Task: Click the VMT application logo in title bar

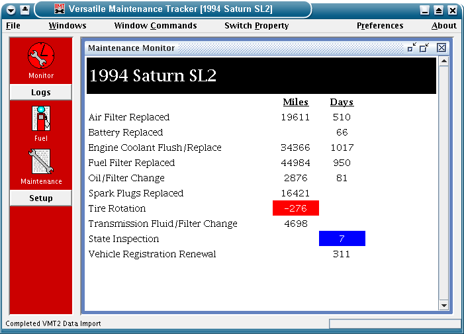Action: pyautogui.click(x=59, y=9)
